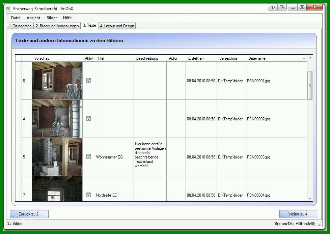330x234 pixels.
Task: Click D:\Temp\bilder cell of PSN00003.jpg
Action: pos(231,157)
